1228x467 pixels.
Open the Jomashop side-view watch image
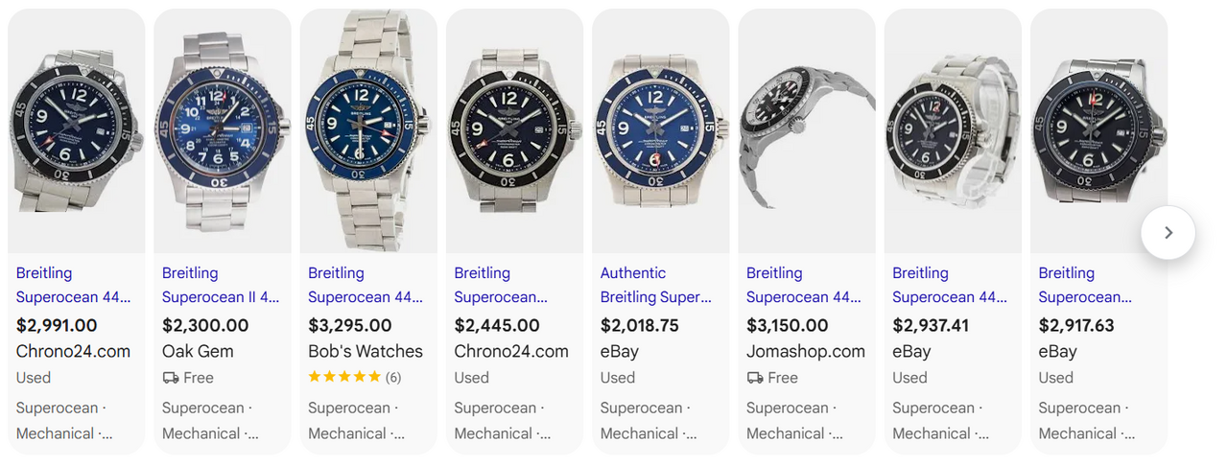[x=807, y=131]
